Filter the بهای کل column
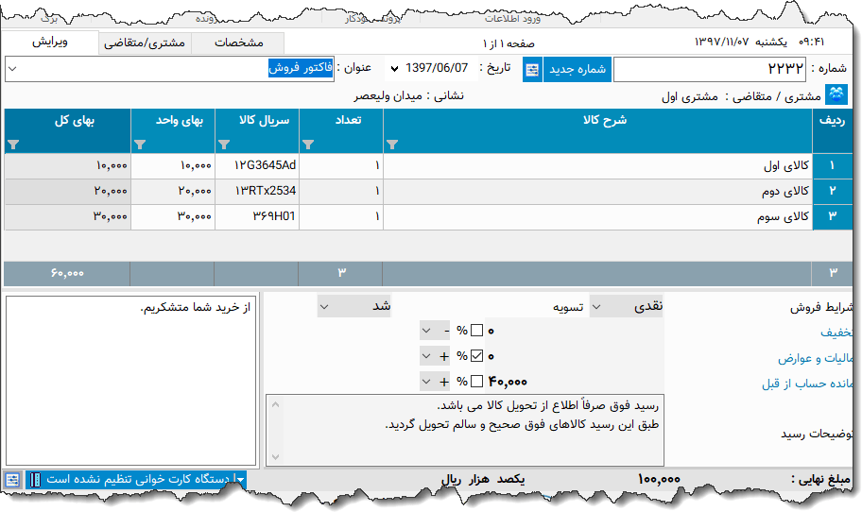This screenshot has height=512, width=862. click(x=13, y=145)
